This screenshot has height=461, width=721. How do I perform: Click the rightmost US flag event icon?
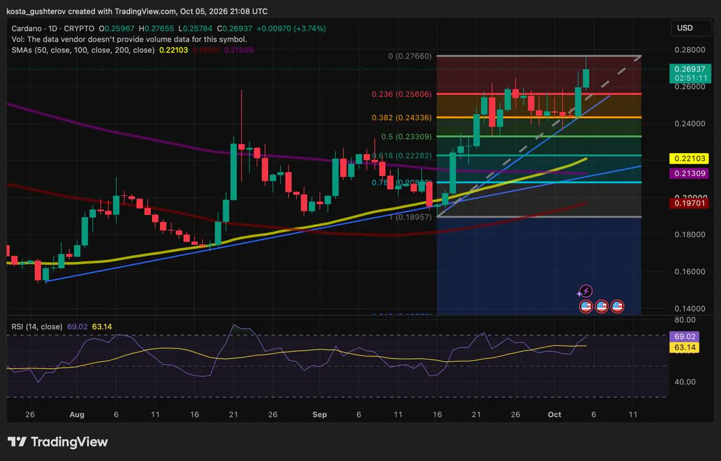coord(617,307)
